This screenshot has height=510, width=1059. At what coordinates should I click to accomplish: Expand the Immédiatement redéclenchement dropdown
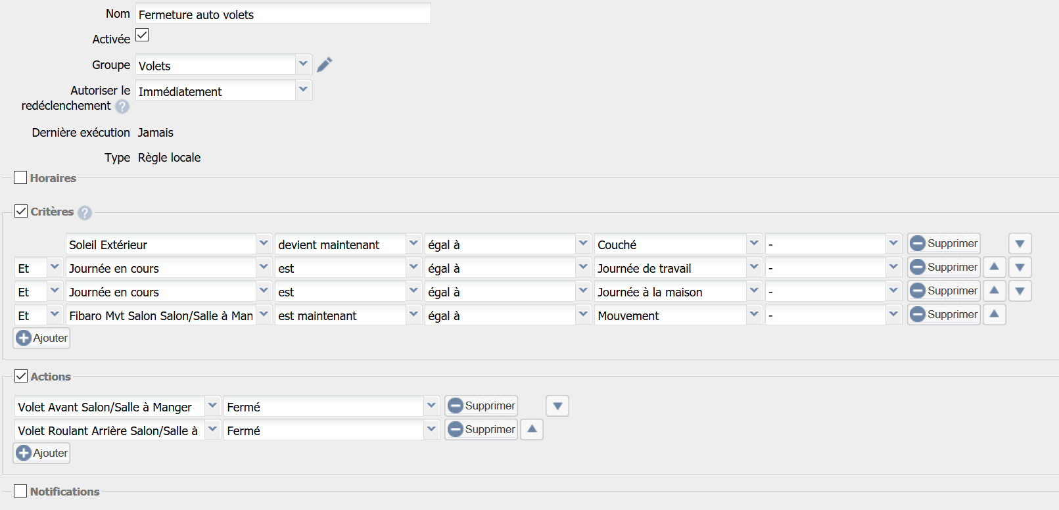click(x=303, y=90)
